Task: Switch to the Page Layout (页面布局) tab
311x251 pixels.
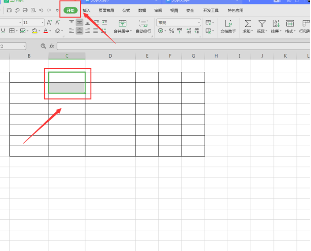Action: pos(106,11)
